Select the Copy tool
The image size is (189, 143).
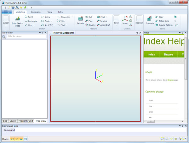coord(159,17)
